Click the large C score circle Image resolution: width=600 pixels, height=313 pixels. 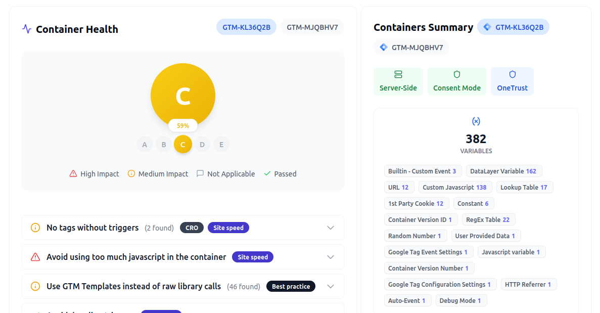coord(183,95)
